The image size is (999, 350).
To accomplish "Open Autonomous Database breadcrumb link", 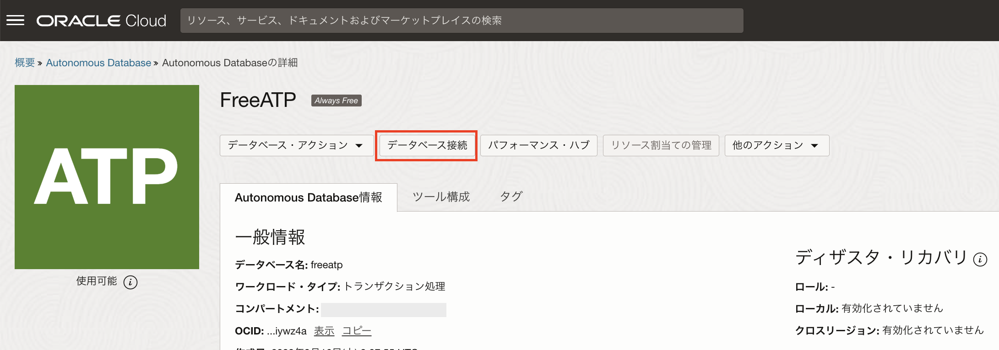I will 98,63.
